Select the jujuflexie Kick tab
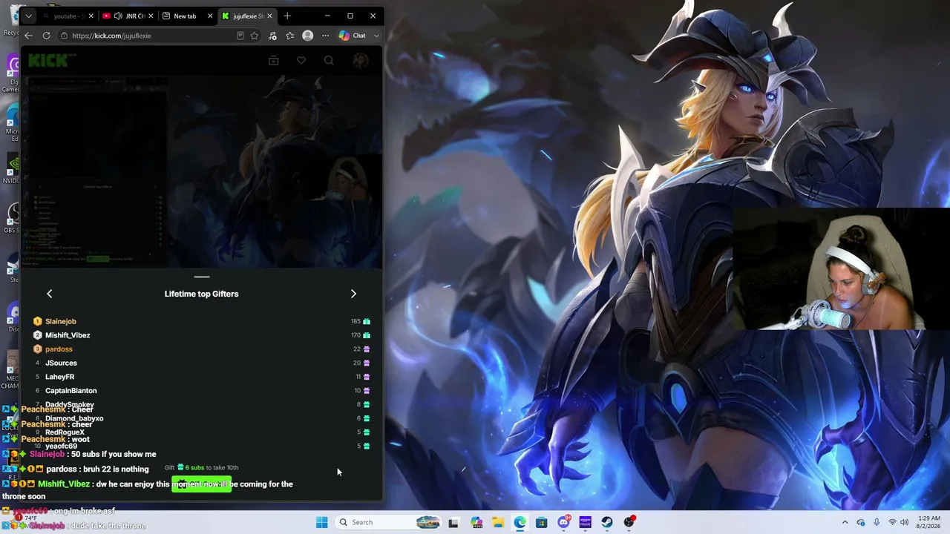Viewport: 950px width, 534px height. tap(248, 16)
